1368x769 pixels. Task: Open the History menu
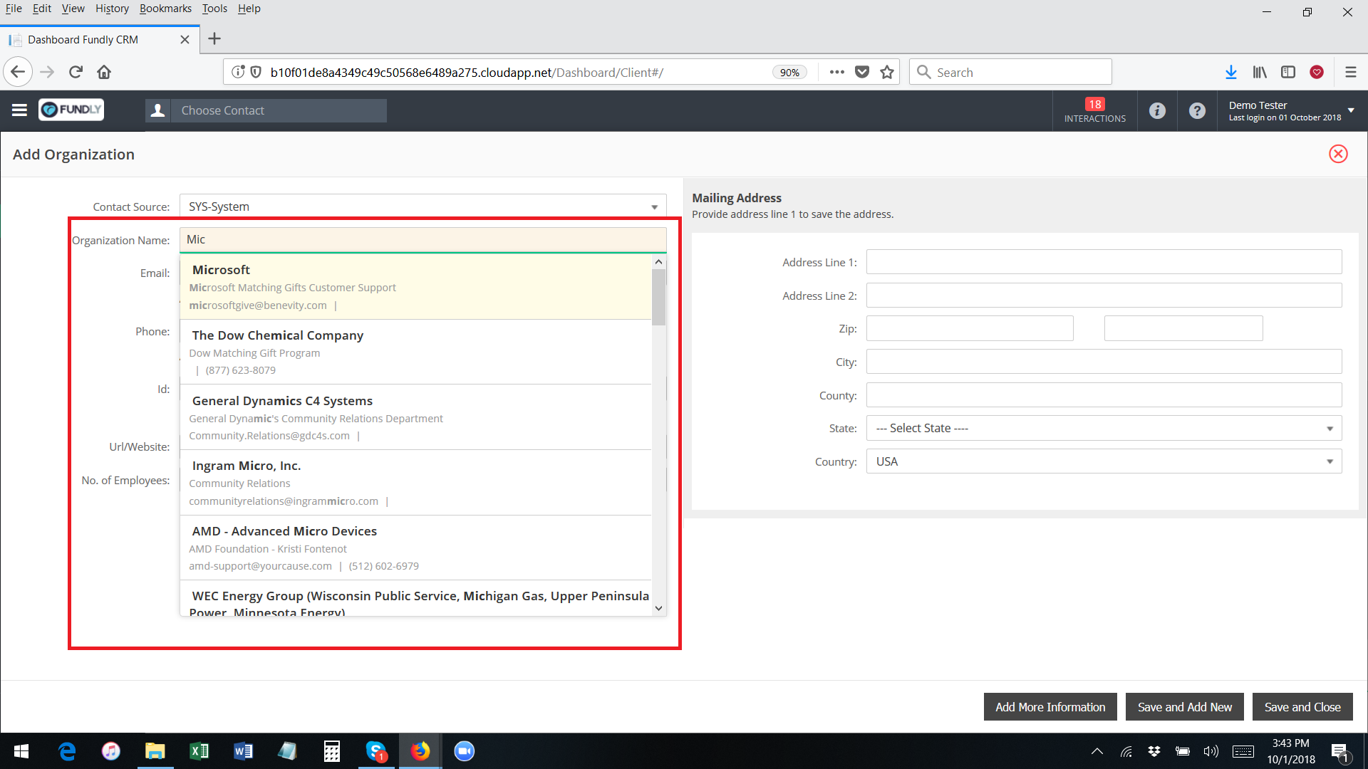(112, 9)
